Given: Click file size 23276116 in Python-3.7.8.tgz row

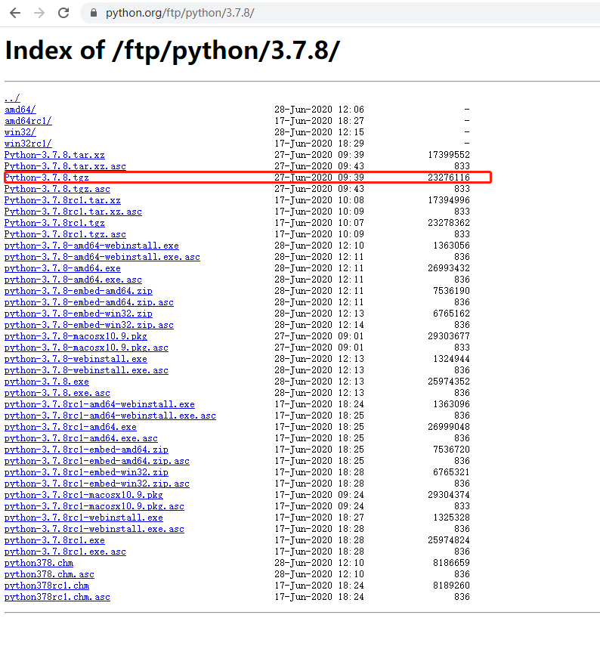Looking at the screenshot, I should tap(449, 178).
